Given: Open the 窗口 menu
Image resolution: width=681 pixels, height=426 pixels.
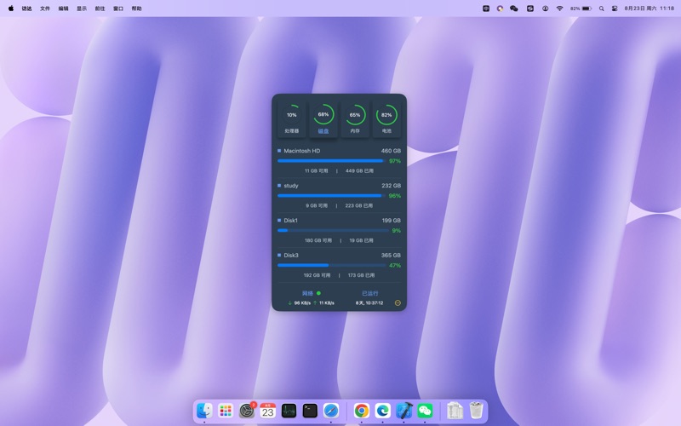Looking at the screenshot, I should [118, 9].
